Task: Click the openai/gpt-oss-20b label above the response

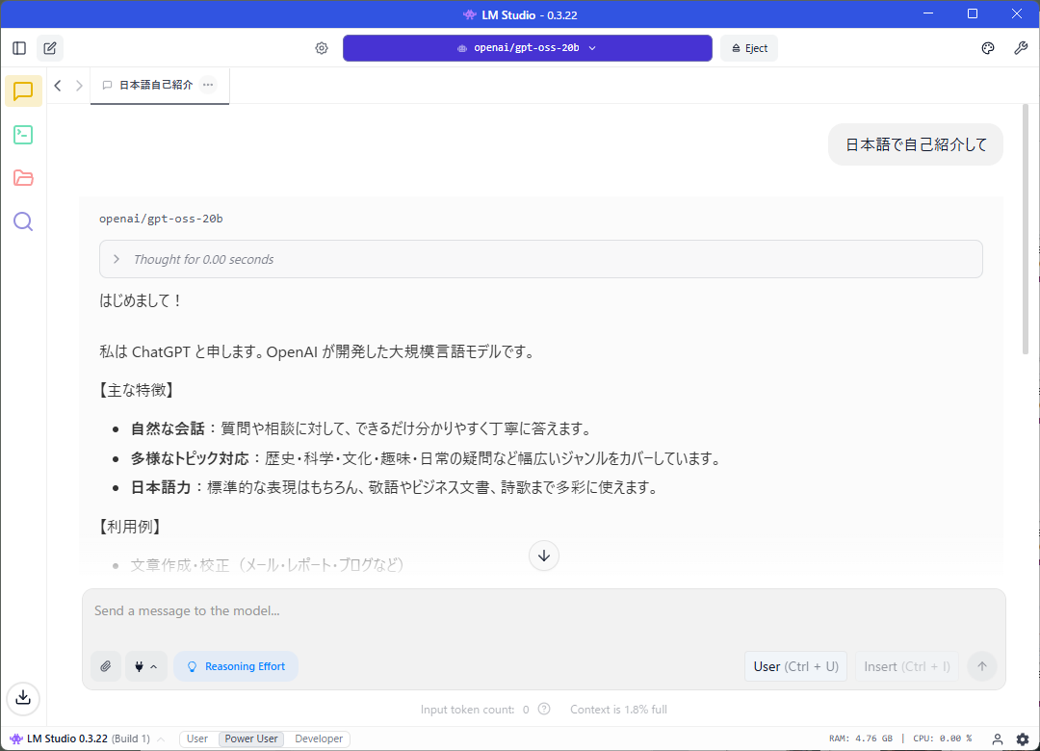Action: (161, 219)
